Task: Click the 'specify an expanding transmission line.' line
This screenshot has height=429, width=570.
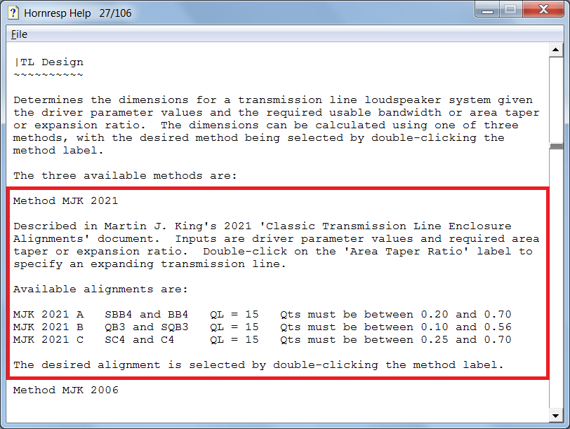Action: pyautogui.click(x=150, y=264)
